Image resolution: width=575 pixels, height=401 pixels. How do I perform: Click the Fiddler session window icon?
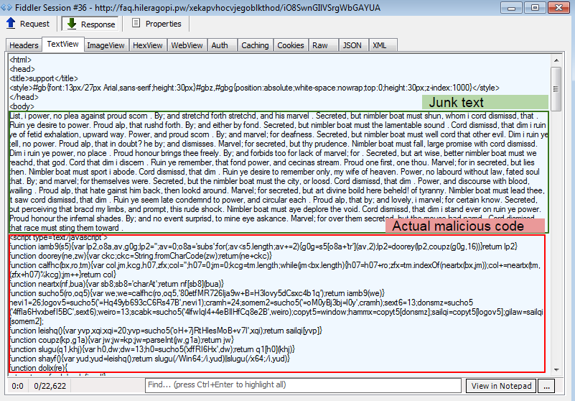[x=6, y=7]
